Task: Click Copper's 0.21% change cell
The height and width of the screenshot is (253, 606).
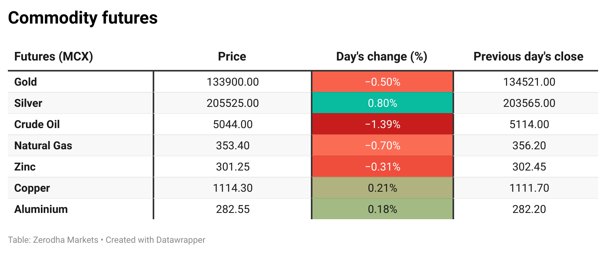Action: (382, 188)
